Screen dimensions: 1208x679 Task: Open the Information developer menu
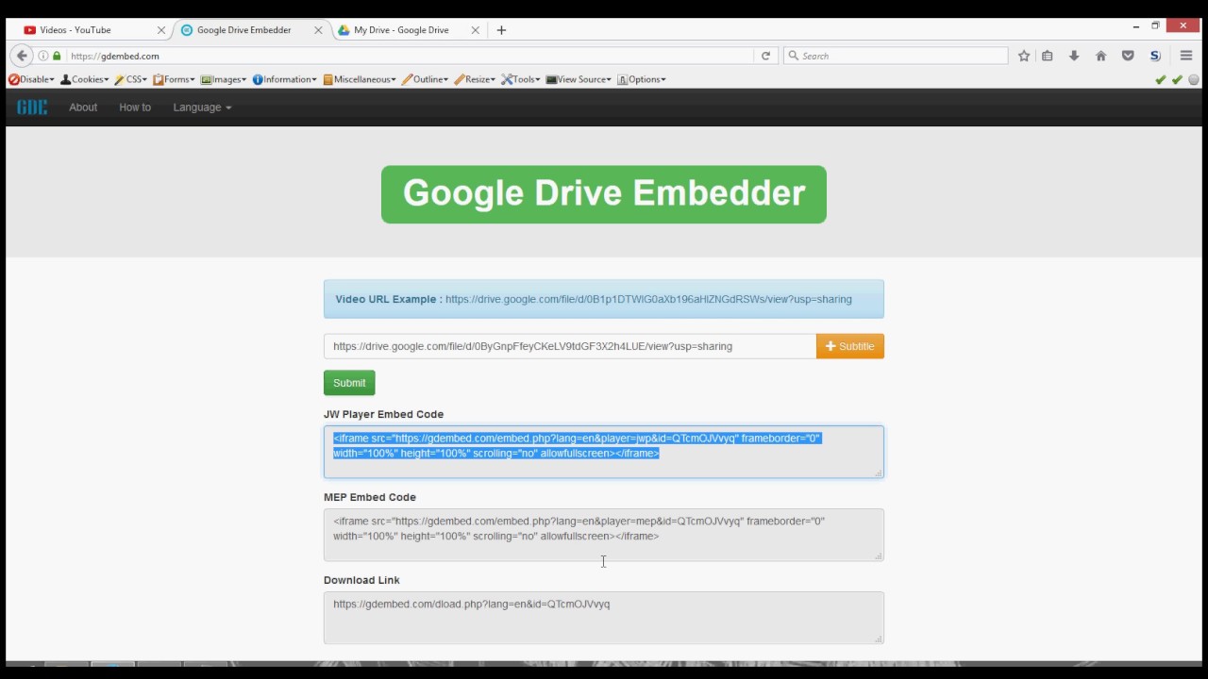[x=285, y=79]
